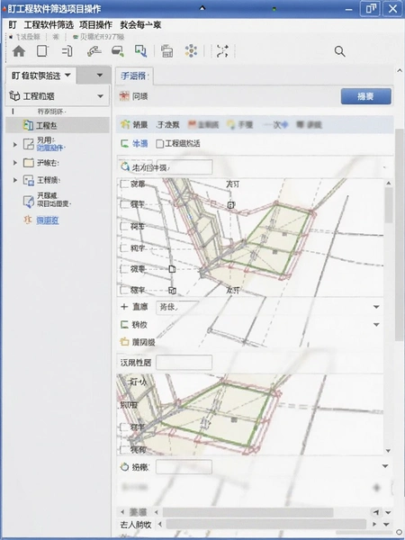Open the 项目操作 menu

click(95, 25)
